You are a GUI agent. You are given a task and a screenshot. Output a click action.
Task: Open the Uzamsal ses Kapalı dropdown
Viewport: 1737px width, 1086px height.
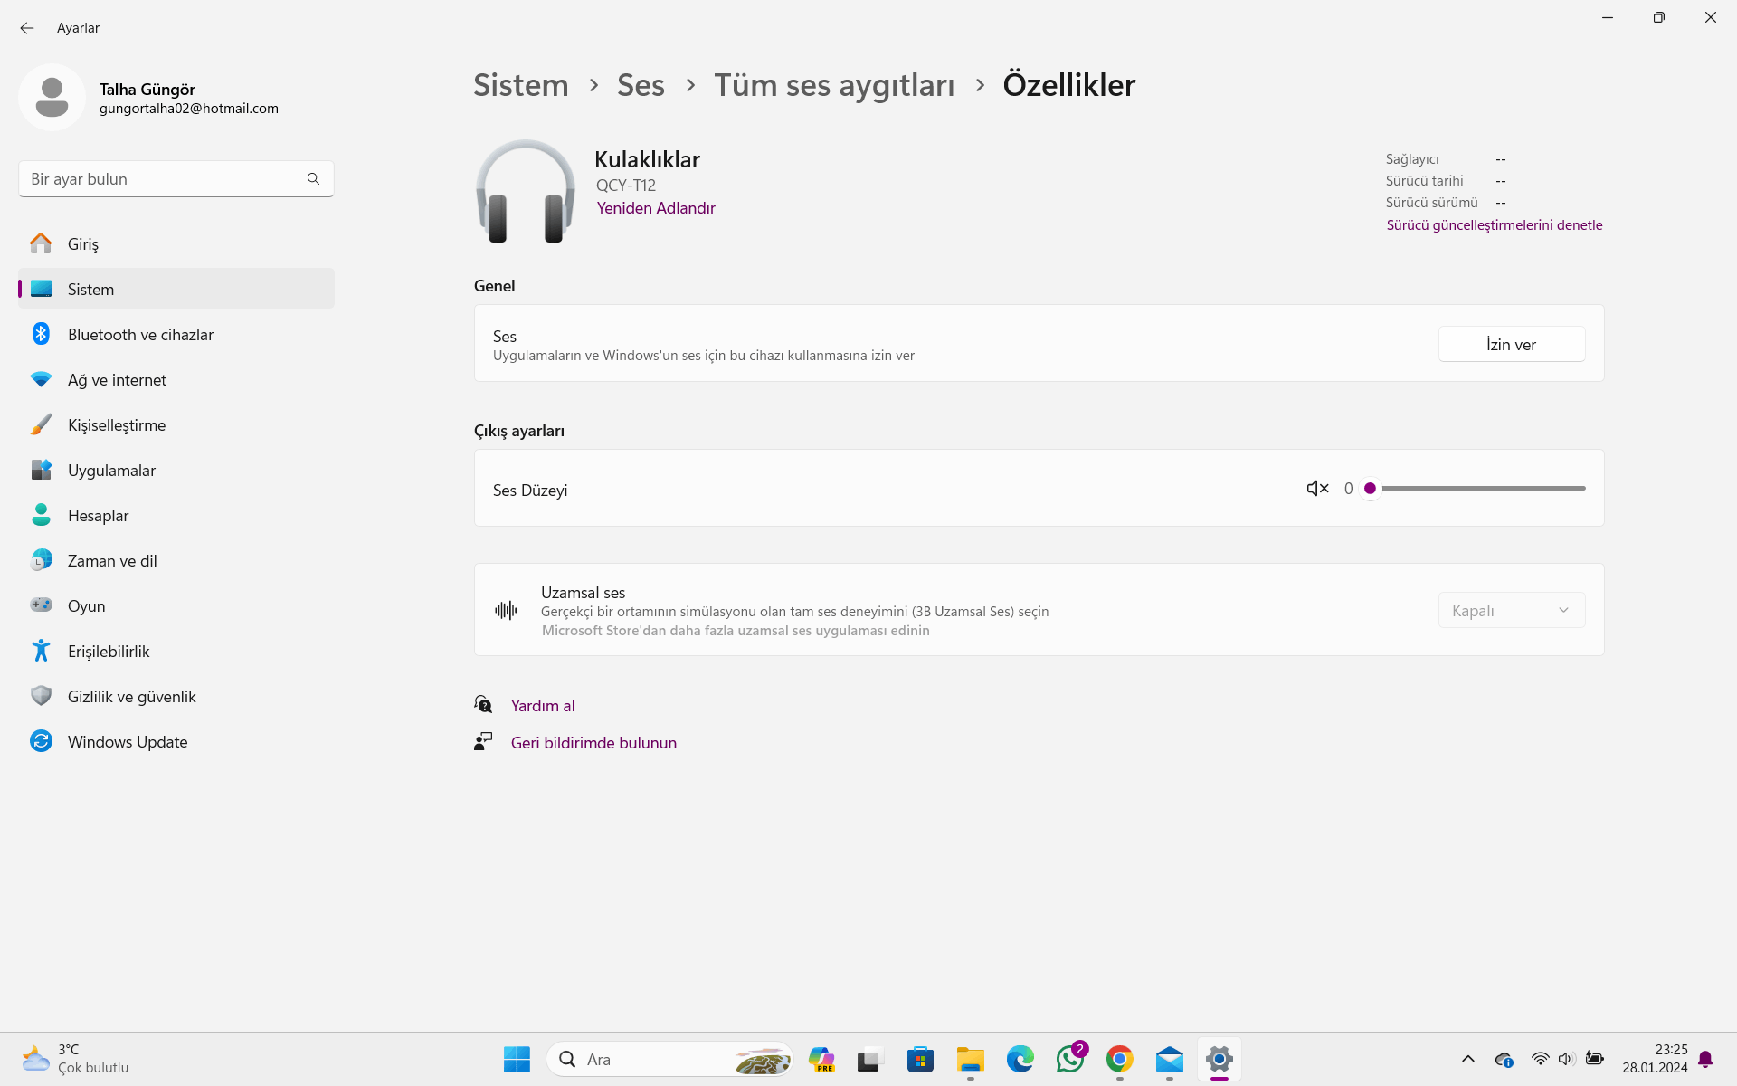(1511, 611)
